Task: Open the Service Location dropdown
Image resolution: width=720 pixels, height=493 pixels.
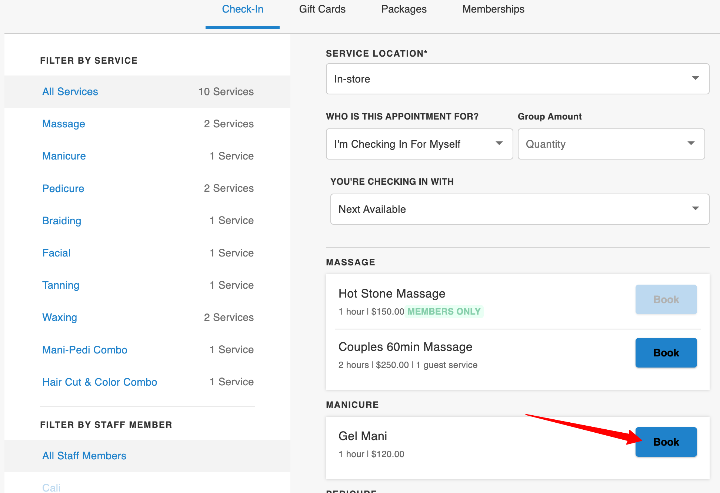Action: (517, 79)
